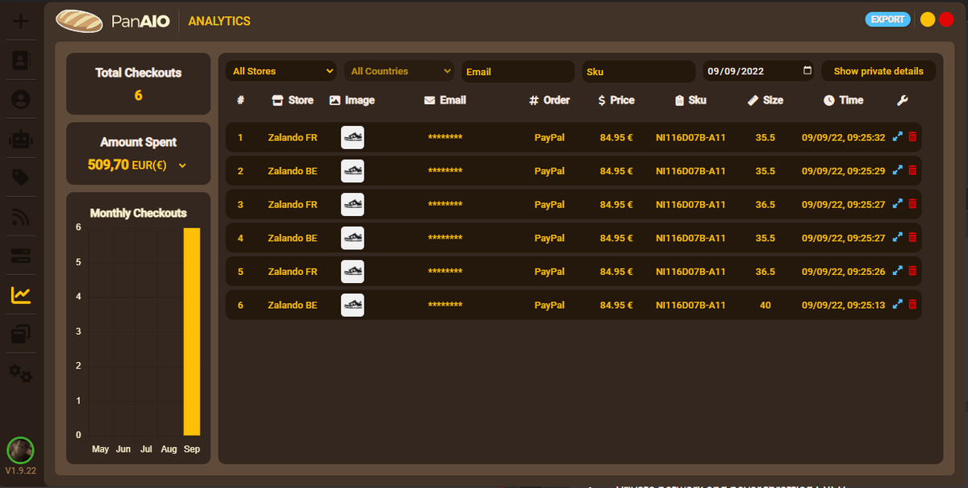Viewport: 968px width, 488px height.
Task: Delete row 5 checkout with trash icon
Action: coord(912,272)
